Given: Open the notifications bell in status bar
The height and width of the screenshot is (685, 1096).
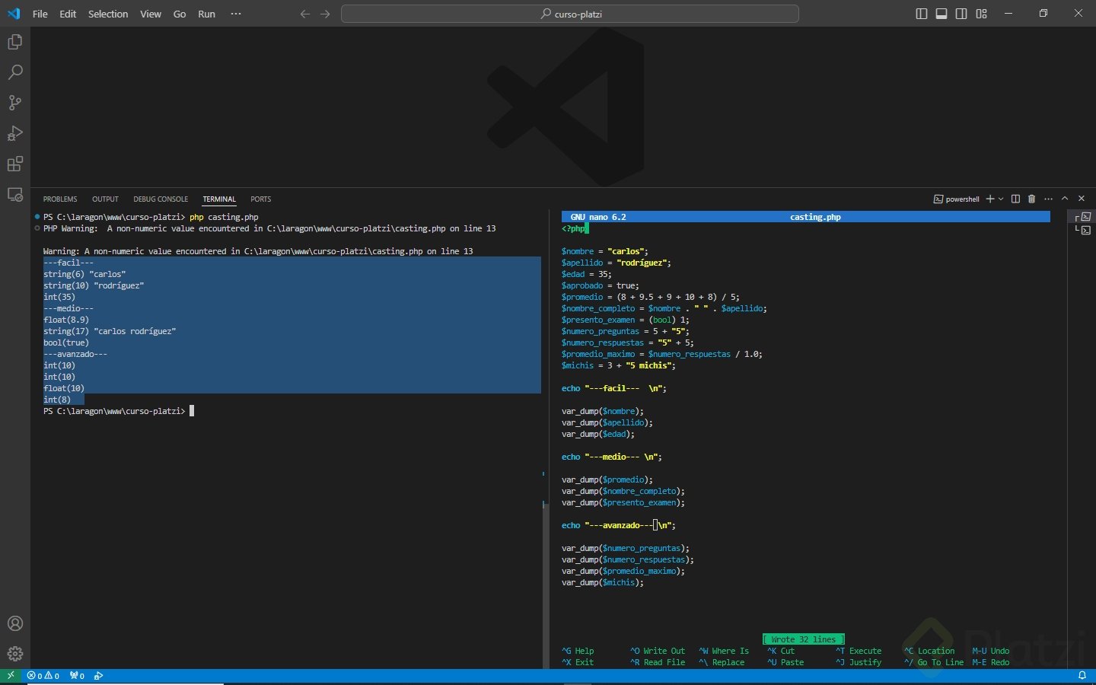Looking at the screenshot, I should tap(1082, 676).
